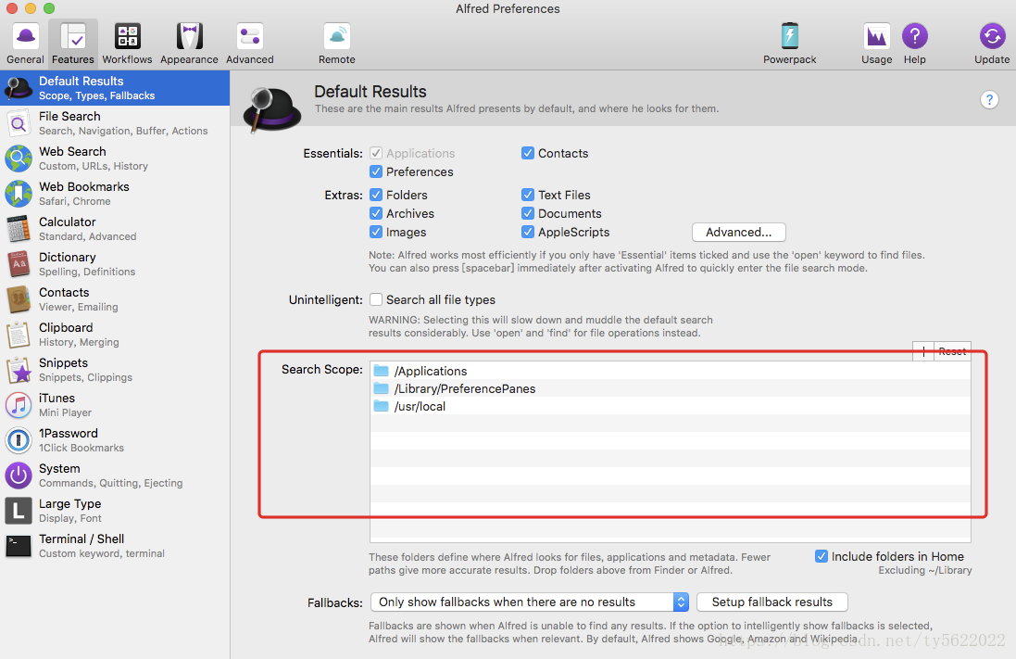Viewport: 1016px width, 659px height.
Task: Click Setup fallback results button
Action: pyautogui.click(x=771, y=602)
